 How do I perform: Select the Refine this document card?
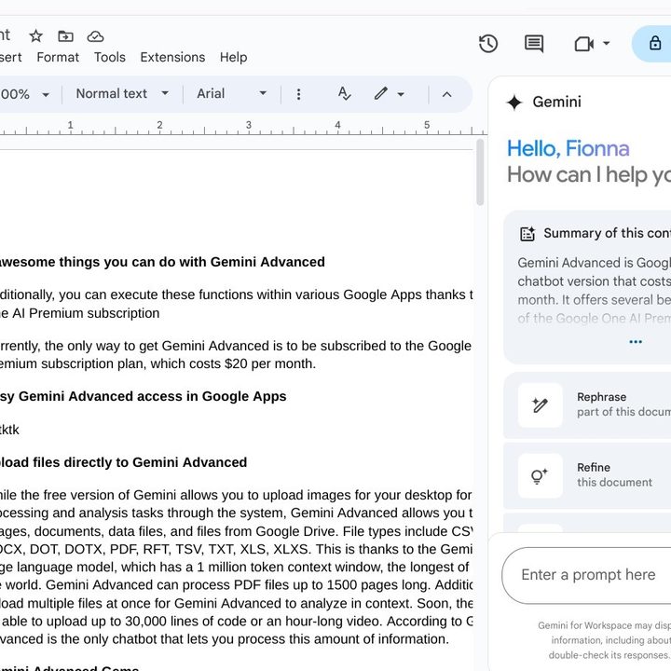[x=587, y=475]
